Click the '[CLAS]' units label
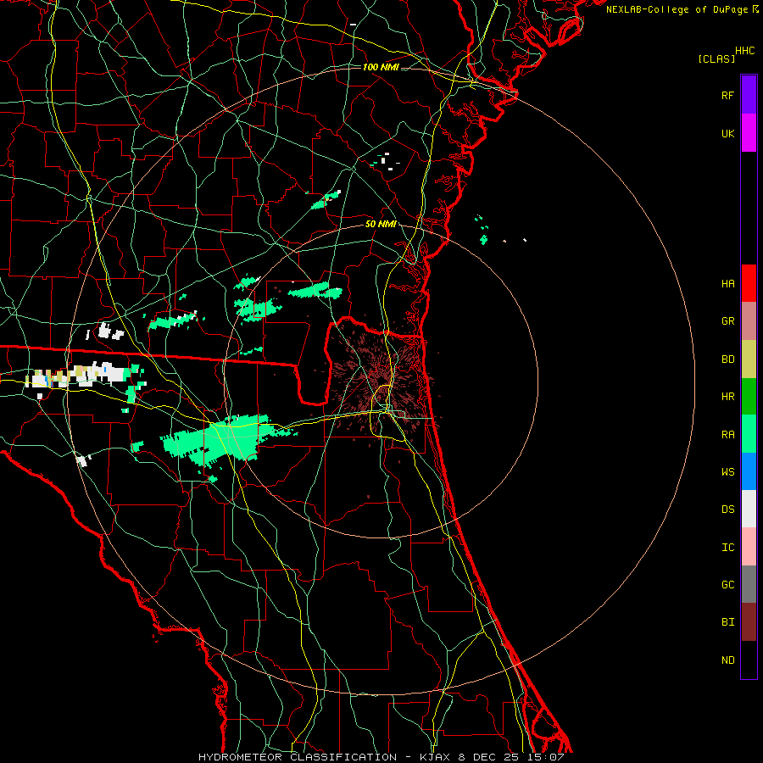This screenshot has width=763, height=763. tap(716, 58)
